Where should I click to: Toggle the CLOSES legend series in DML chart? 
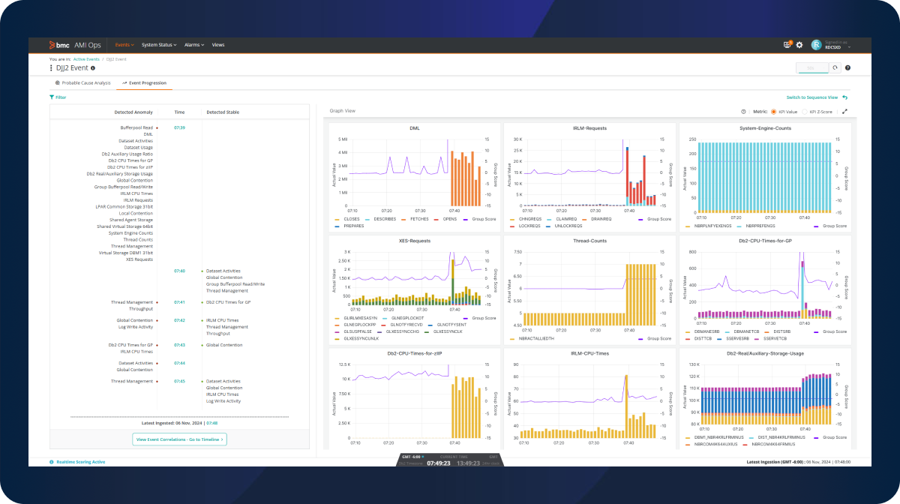point(350,219)
